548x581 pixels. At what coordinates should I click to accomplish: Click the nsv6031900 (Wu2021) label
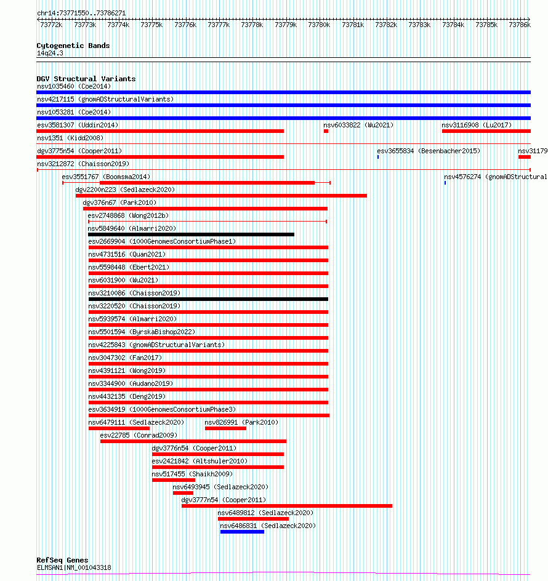123,281
